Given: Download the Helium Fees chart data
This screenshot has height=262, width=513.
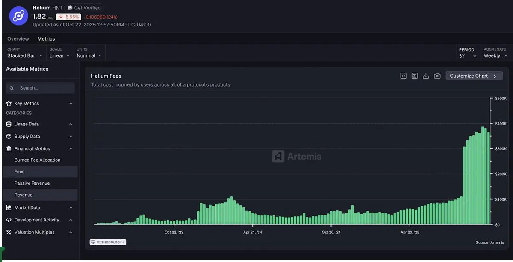Looking at the screenshot, I should click(x=426, y=76).
